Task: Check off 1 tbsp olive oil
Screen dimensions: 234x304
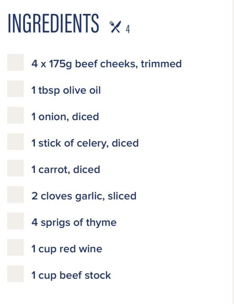Action: point(15,89)
